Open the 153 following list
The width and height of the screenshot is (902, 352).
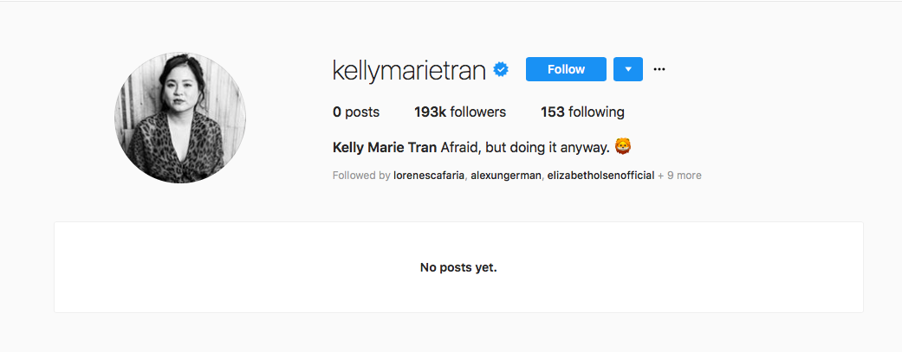[583, 112]
